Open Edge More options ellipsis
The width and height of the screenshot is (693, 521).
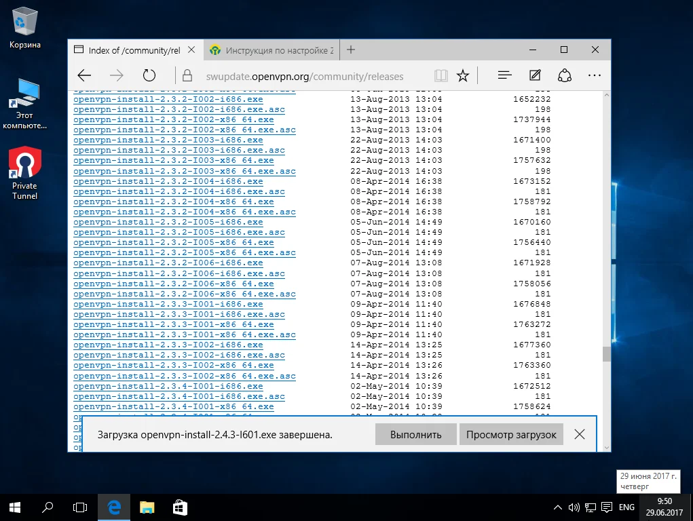595,75
